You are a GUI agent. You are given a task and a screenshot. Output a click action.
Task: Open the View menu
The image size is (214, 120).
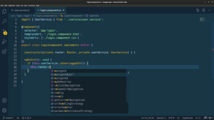18,6
